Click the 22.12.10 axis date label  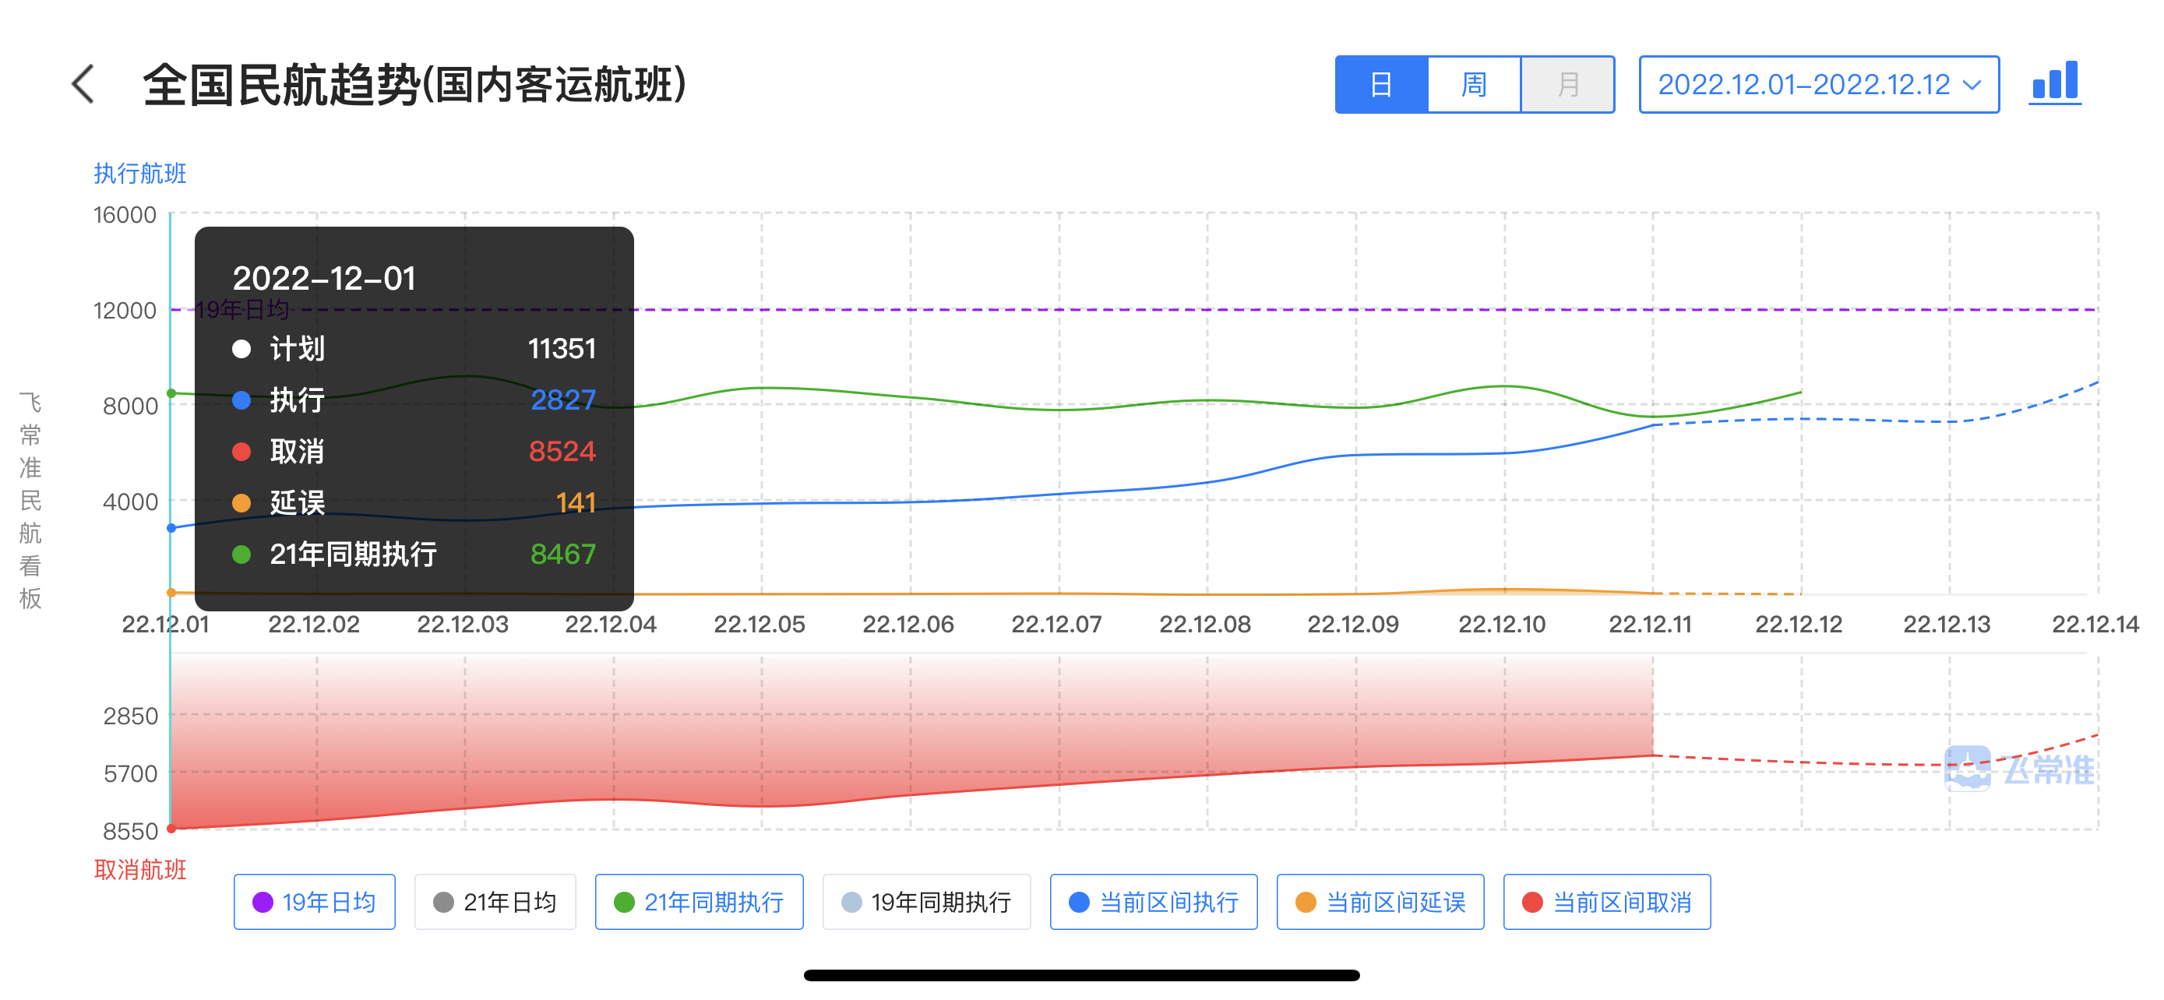1501,624
